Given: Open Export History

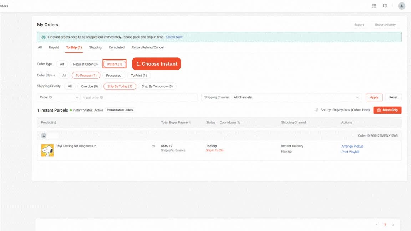Looking at the screenshot, I should click(385, 25).
